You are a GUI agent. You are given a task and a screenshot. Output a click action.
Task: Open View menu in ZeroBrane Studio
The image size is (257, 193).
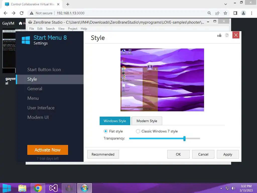[61, 29]
